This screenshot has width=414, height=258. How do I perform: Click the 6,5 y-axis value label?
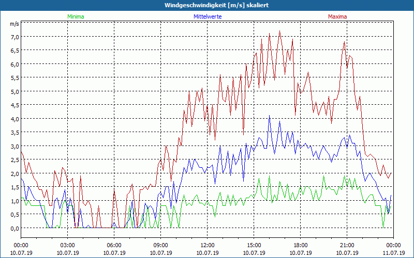tap(13, 51)
